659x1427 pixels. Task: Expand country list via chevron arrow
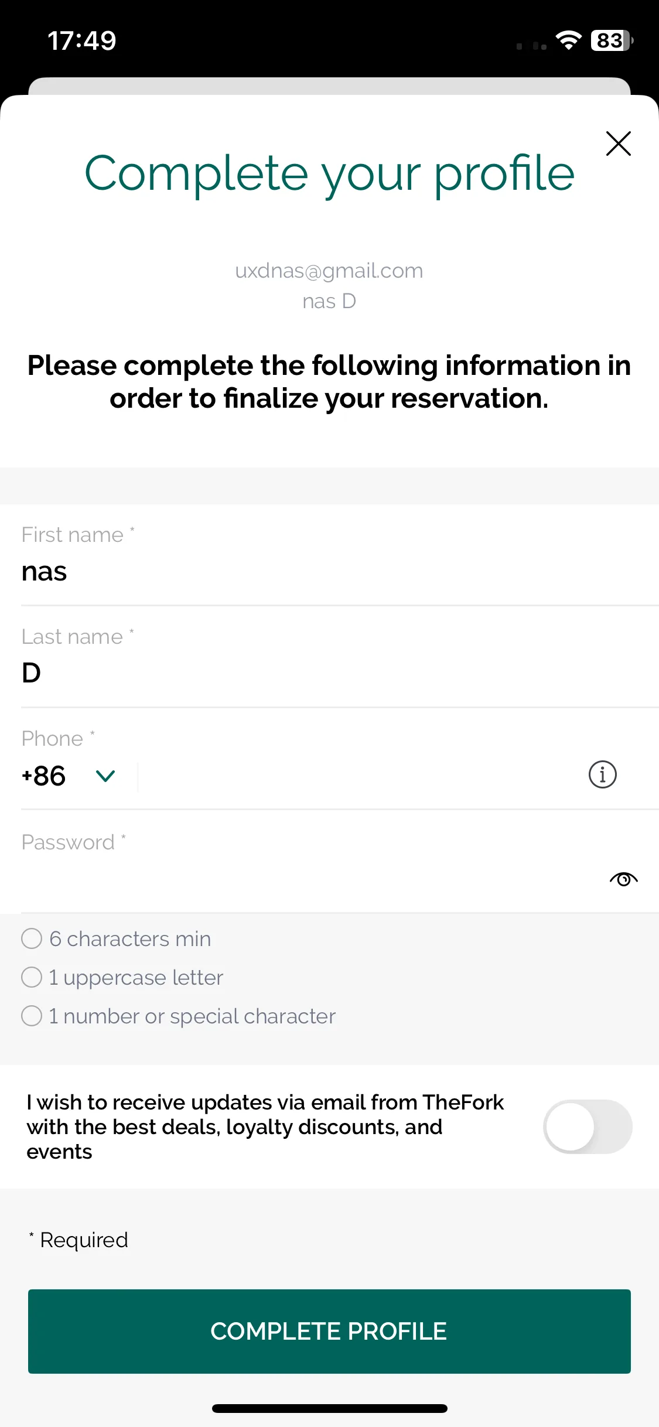pyautogui.click(x=105, y=776)
